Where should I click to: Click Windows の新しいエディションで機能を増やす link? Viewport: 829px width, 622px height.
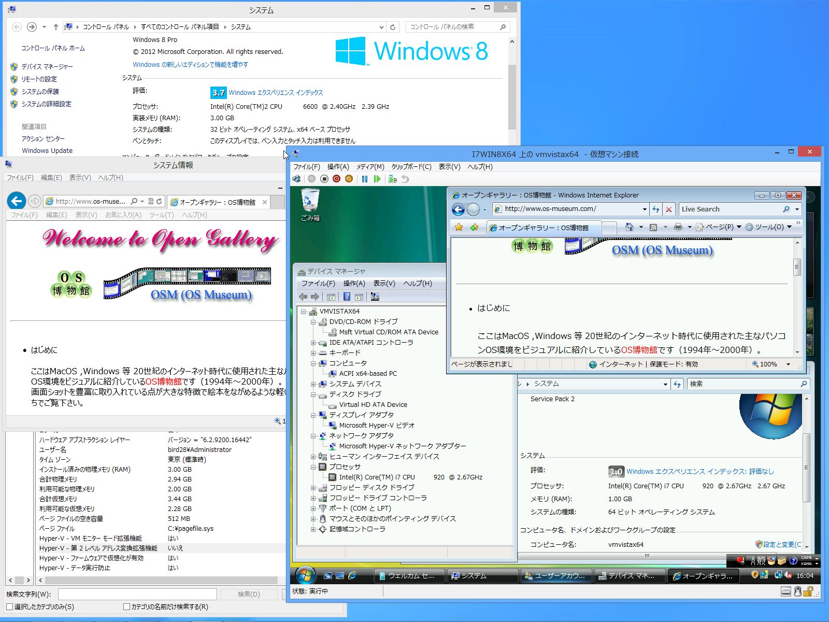click(190, 65)
